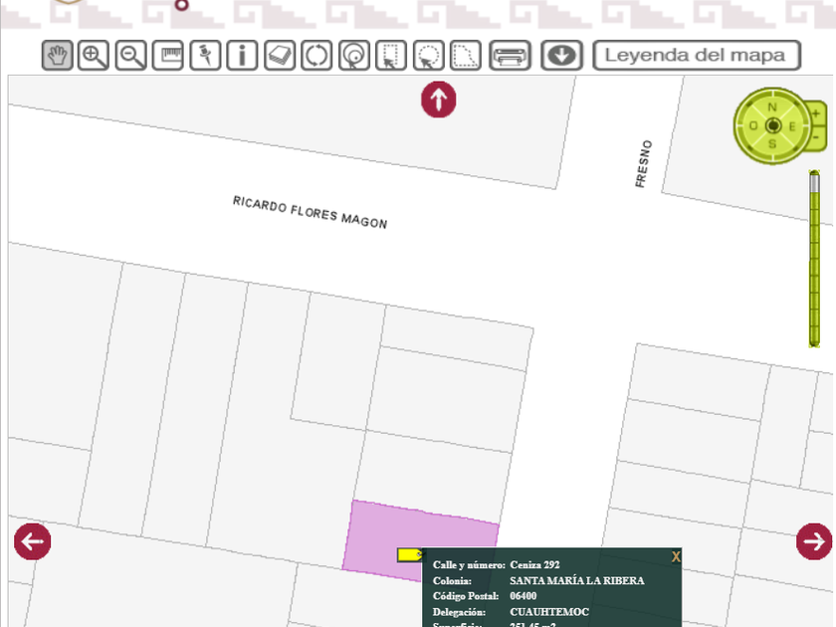This screenshot has width=836, height=627.
Task: Click the green vertical zoom slider
Action: [x=814, y=259]
